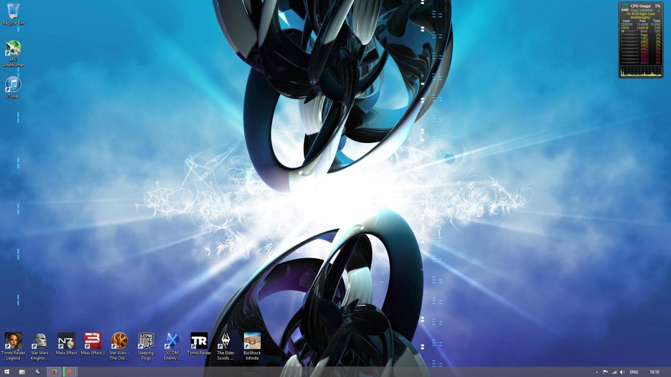
Task: Switch to Firefox in the taskbar
Action: click(x=54, y=372)
